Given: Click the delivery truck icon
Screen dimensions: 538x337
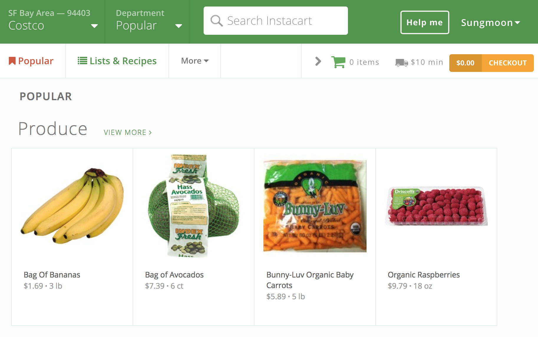Looking at the screenshot, I should pos(401,62).
